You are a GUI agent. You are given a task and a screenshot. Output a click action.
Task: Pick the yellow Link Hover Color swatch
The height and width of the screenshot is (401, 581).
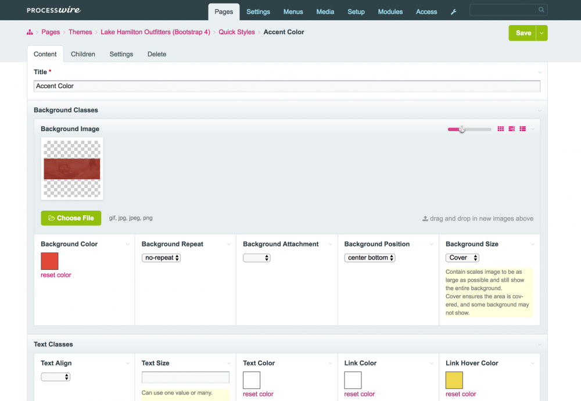coord(454,380)
